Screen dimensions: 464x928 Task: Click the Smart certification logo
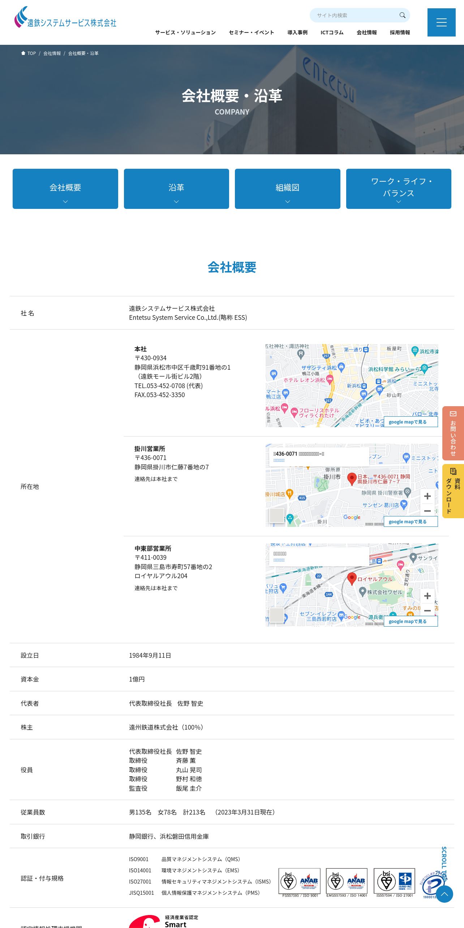coord(163,921)
